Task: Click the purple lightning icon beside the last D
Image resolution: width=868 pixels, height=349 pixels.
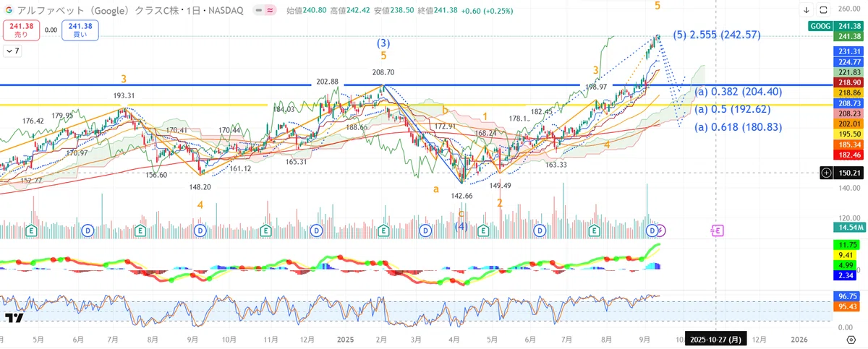Action: pos(663,230)
